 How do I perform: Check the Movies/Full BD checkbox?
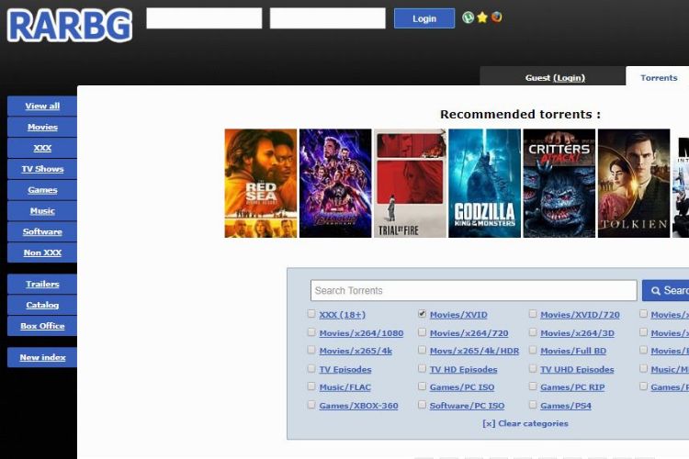[533, 350]
